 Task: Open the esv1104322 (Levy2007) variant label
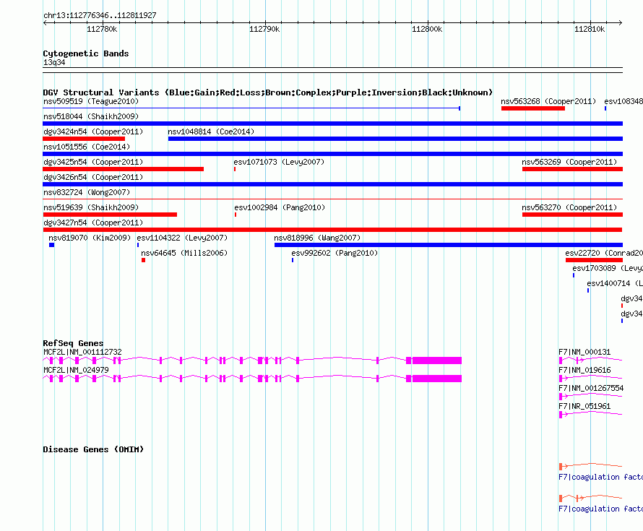pyautogui.click(x=182, y=238)
